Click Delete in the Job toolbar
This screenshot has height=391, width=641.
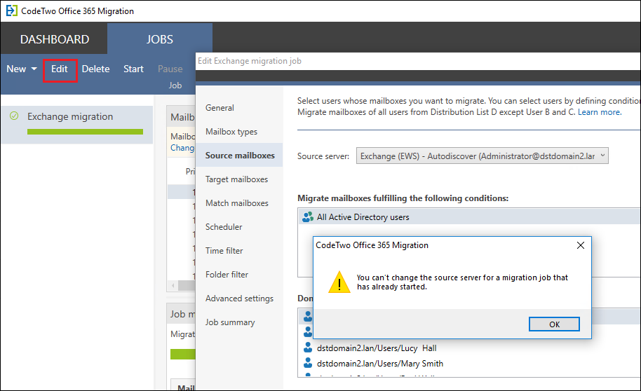point(95,69)
